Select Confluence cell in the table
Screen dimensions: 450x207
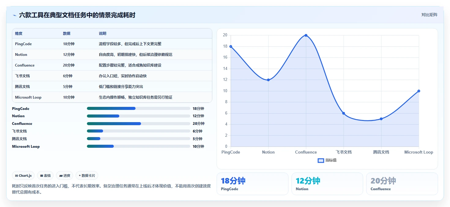(25, 65)
